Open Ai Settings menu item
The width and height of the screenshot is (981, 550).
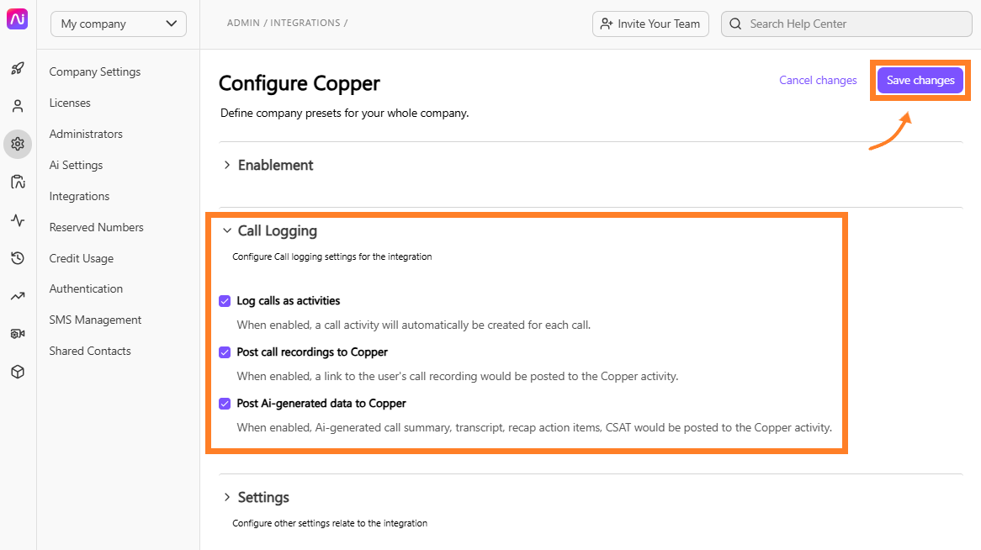click(76, 165)
